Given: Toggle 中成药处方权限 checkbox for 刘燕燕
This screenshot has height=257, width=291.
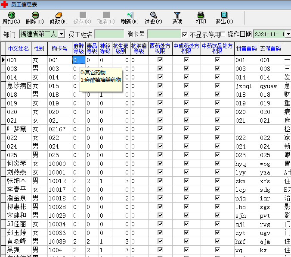Looking at the screenshot, I should [x=186, y=172].
